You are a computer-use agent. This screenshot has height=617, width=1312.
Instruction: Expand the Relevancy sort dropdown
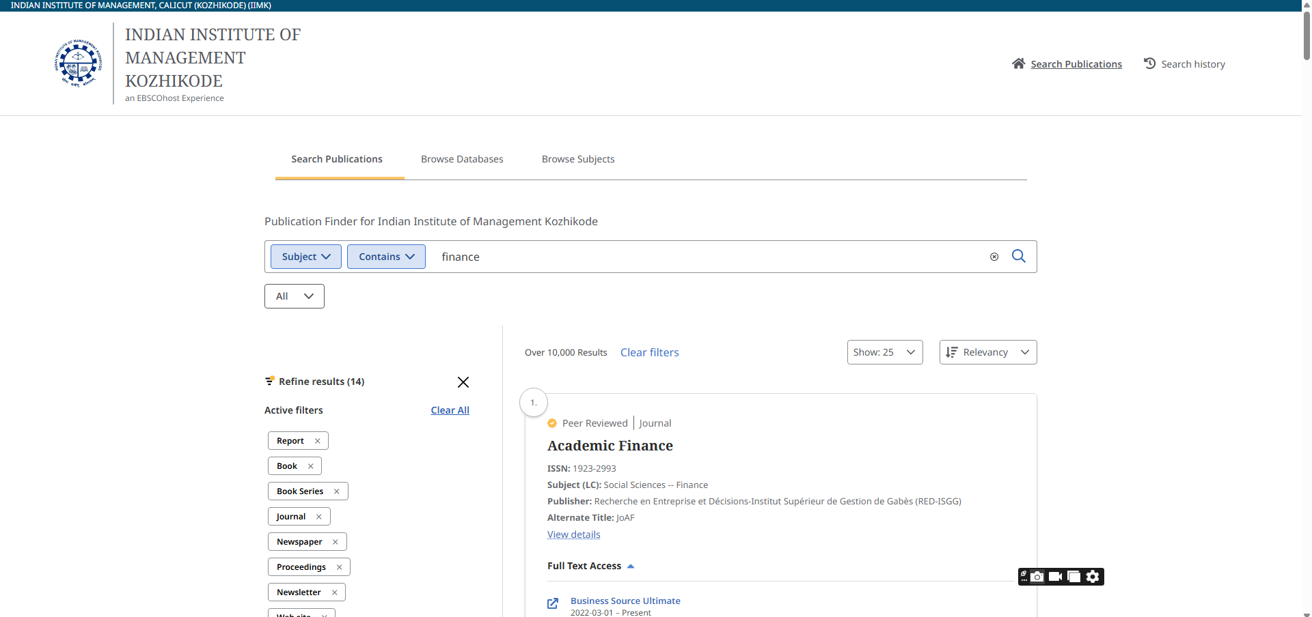pos(987,352)
